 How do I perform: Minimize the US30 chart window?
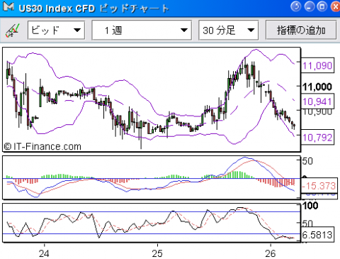coord(309,6)
